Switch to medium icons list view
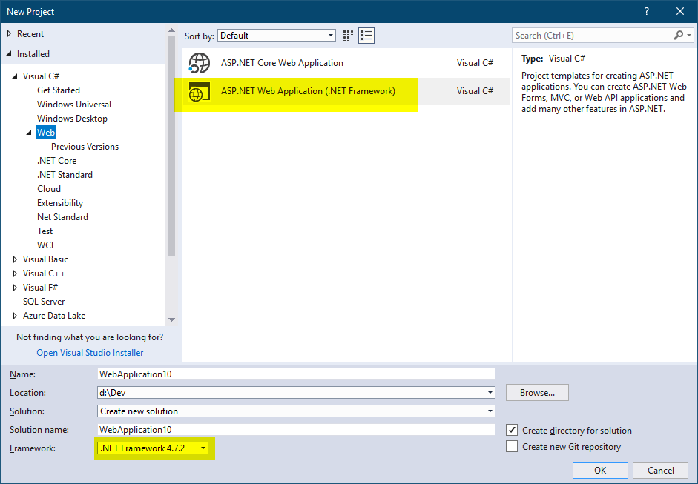 point(366,36)
